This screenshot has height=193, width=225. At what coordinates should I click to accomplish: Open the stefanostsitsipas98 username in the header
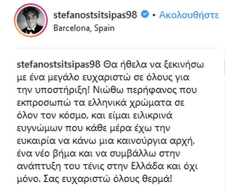tap(96, 15)
